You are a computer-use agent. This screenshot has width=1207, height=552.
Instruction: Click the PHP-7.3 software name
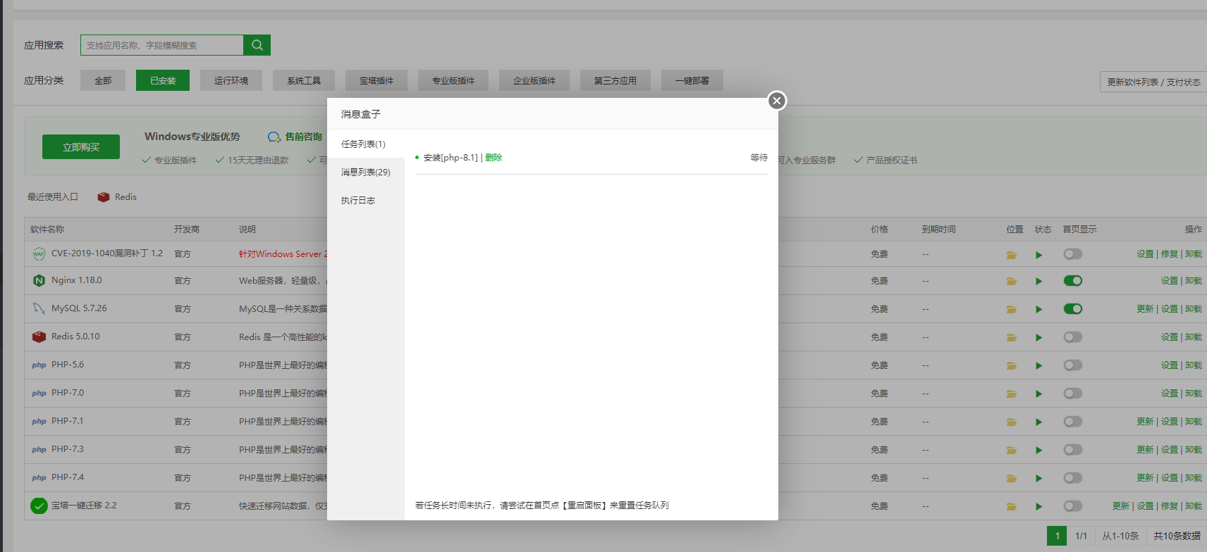coord(68,449)
